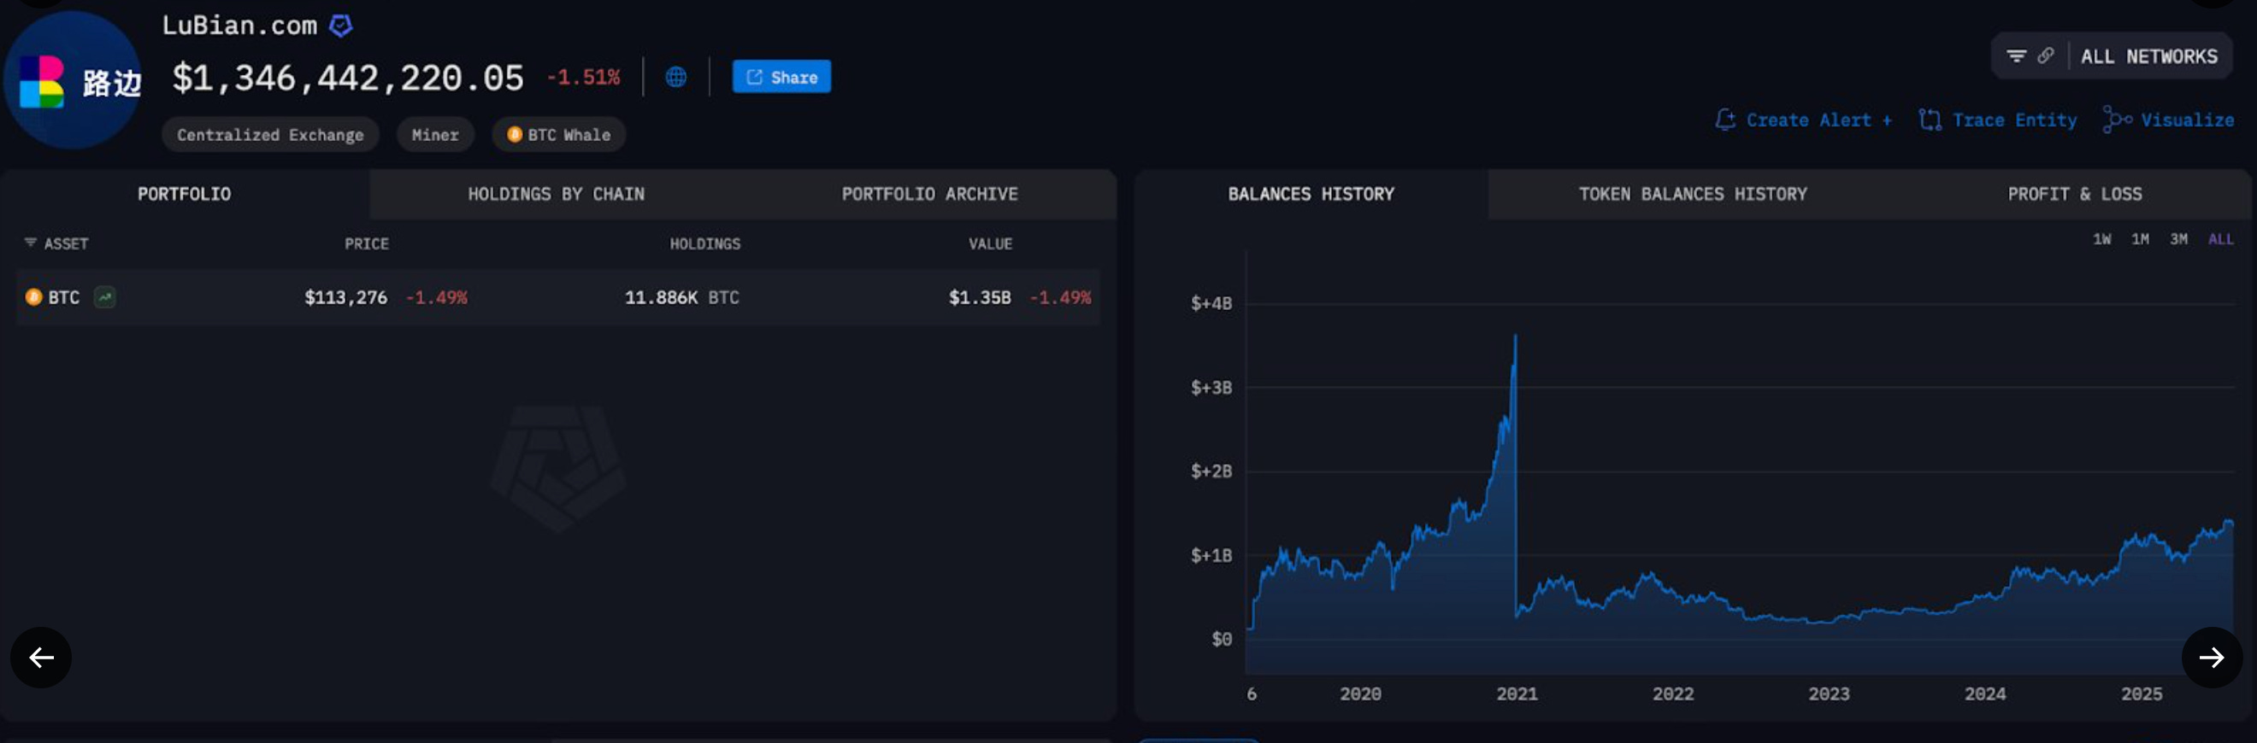Set chart range to 1W
This screenshot has height=743, width=2257.
(2102, 239)
